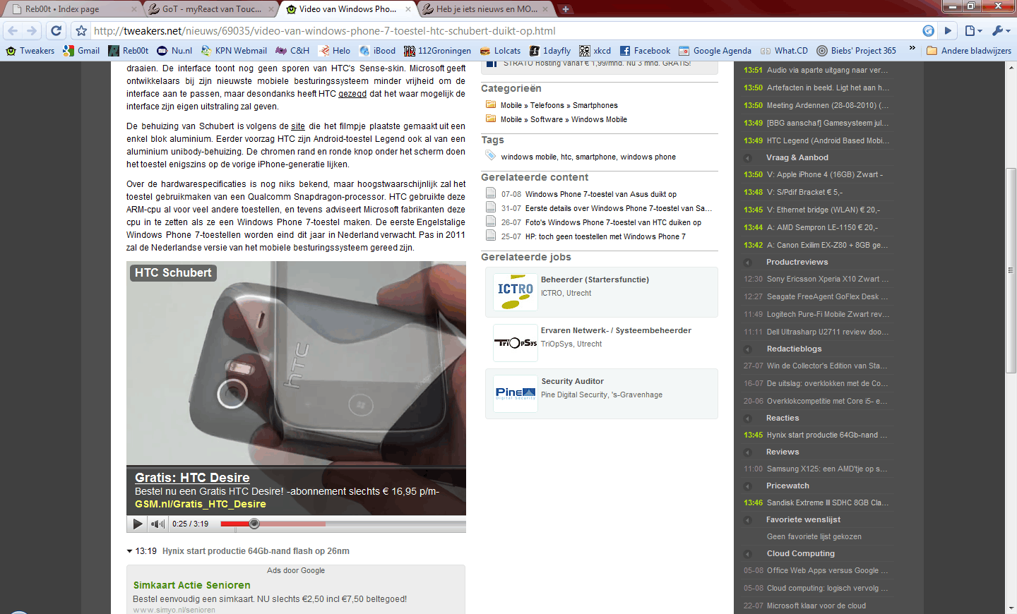Click the Pine Digital Security logo
Image resolution: width=1017 pixels, height=614 pixels.
click(x=516, y=394)
